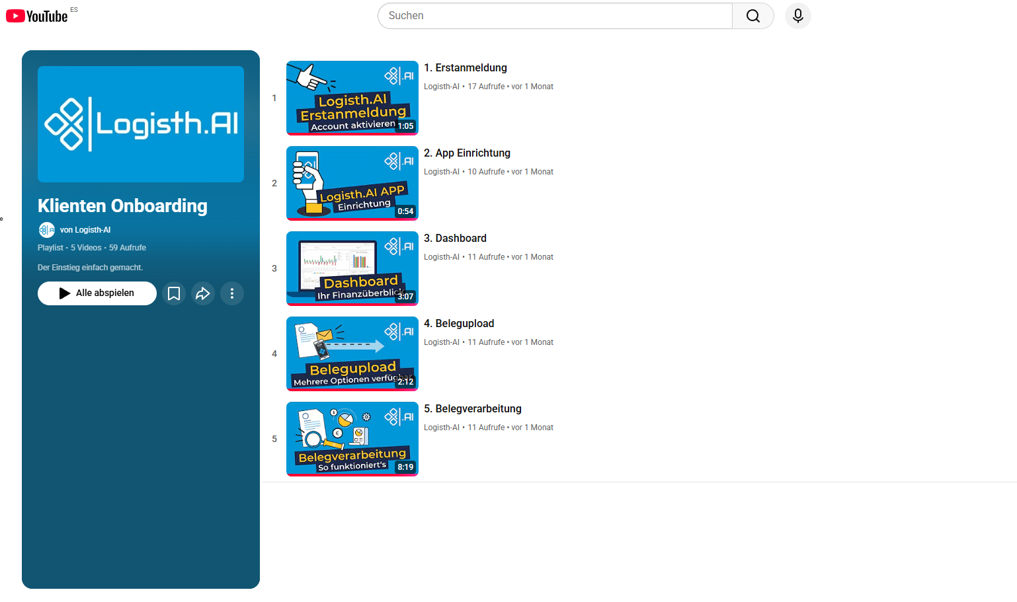Click the magnifier search button
The height and width of the screenshot is (602, 1017).
pos(753,16)
